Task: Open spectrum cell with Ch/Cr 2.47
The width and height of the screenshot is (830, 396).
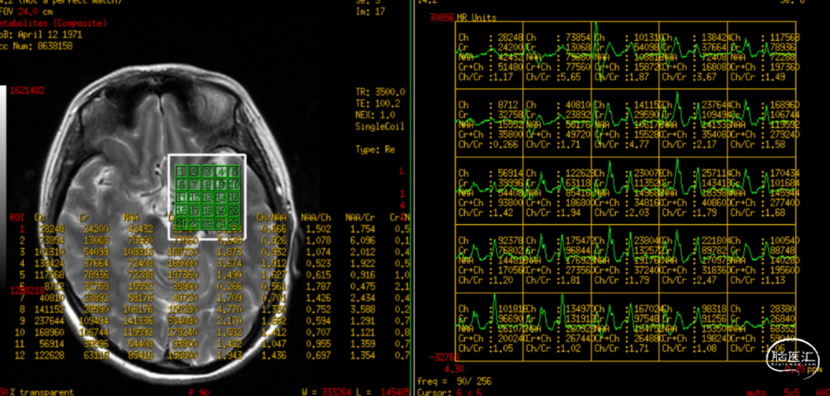Action: 693,259
